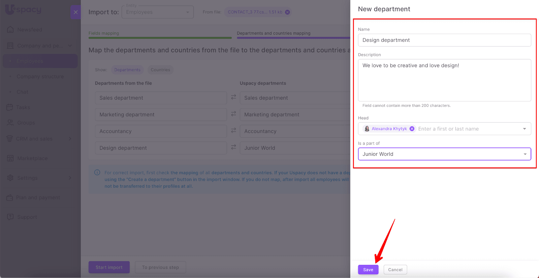Cancel new department creation

tap(395, 270)
